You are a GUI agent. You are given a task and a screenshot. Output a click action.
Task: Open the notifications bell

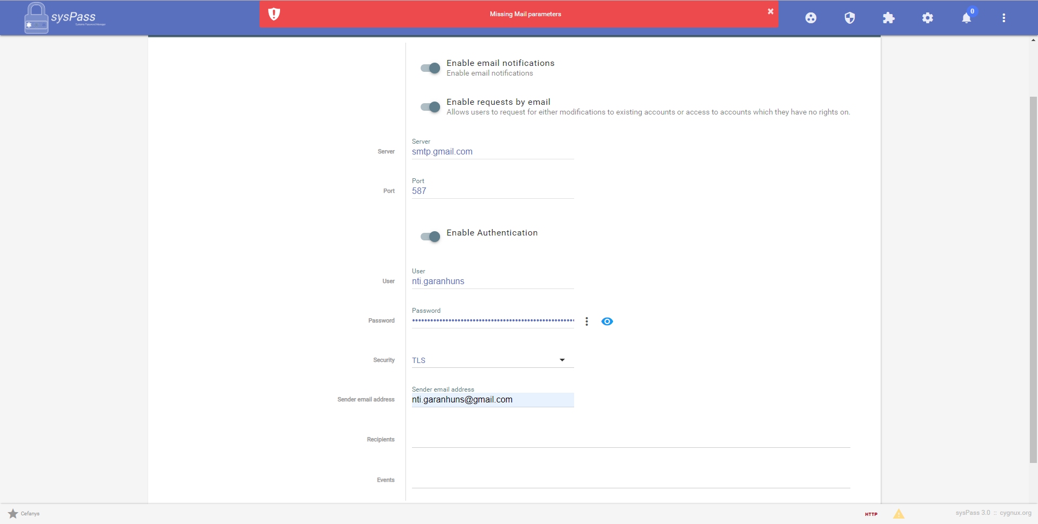pos(967,18)
